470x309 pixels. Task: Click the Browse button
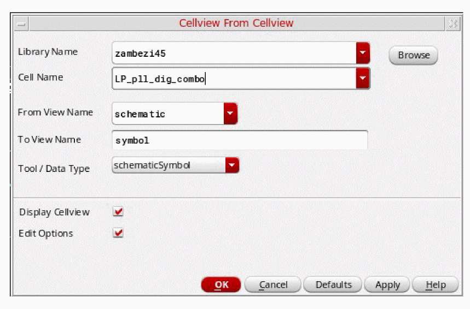click(413, 55)
